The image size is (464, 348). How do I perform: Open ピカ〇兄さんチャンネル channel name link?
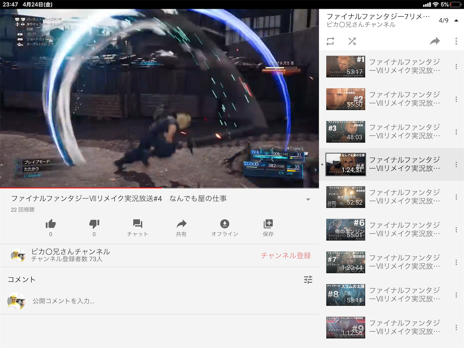[70, 251]
